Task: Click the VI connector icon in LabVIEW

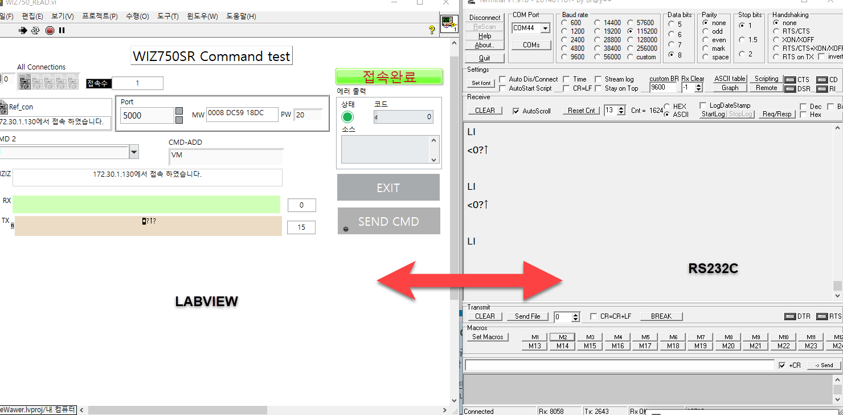Action: [x=449, y=24]
